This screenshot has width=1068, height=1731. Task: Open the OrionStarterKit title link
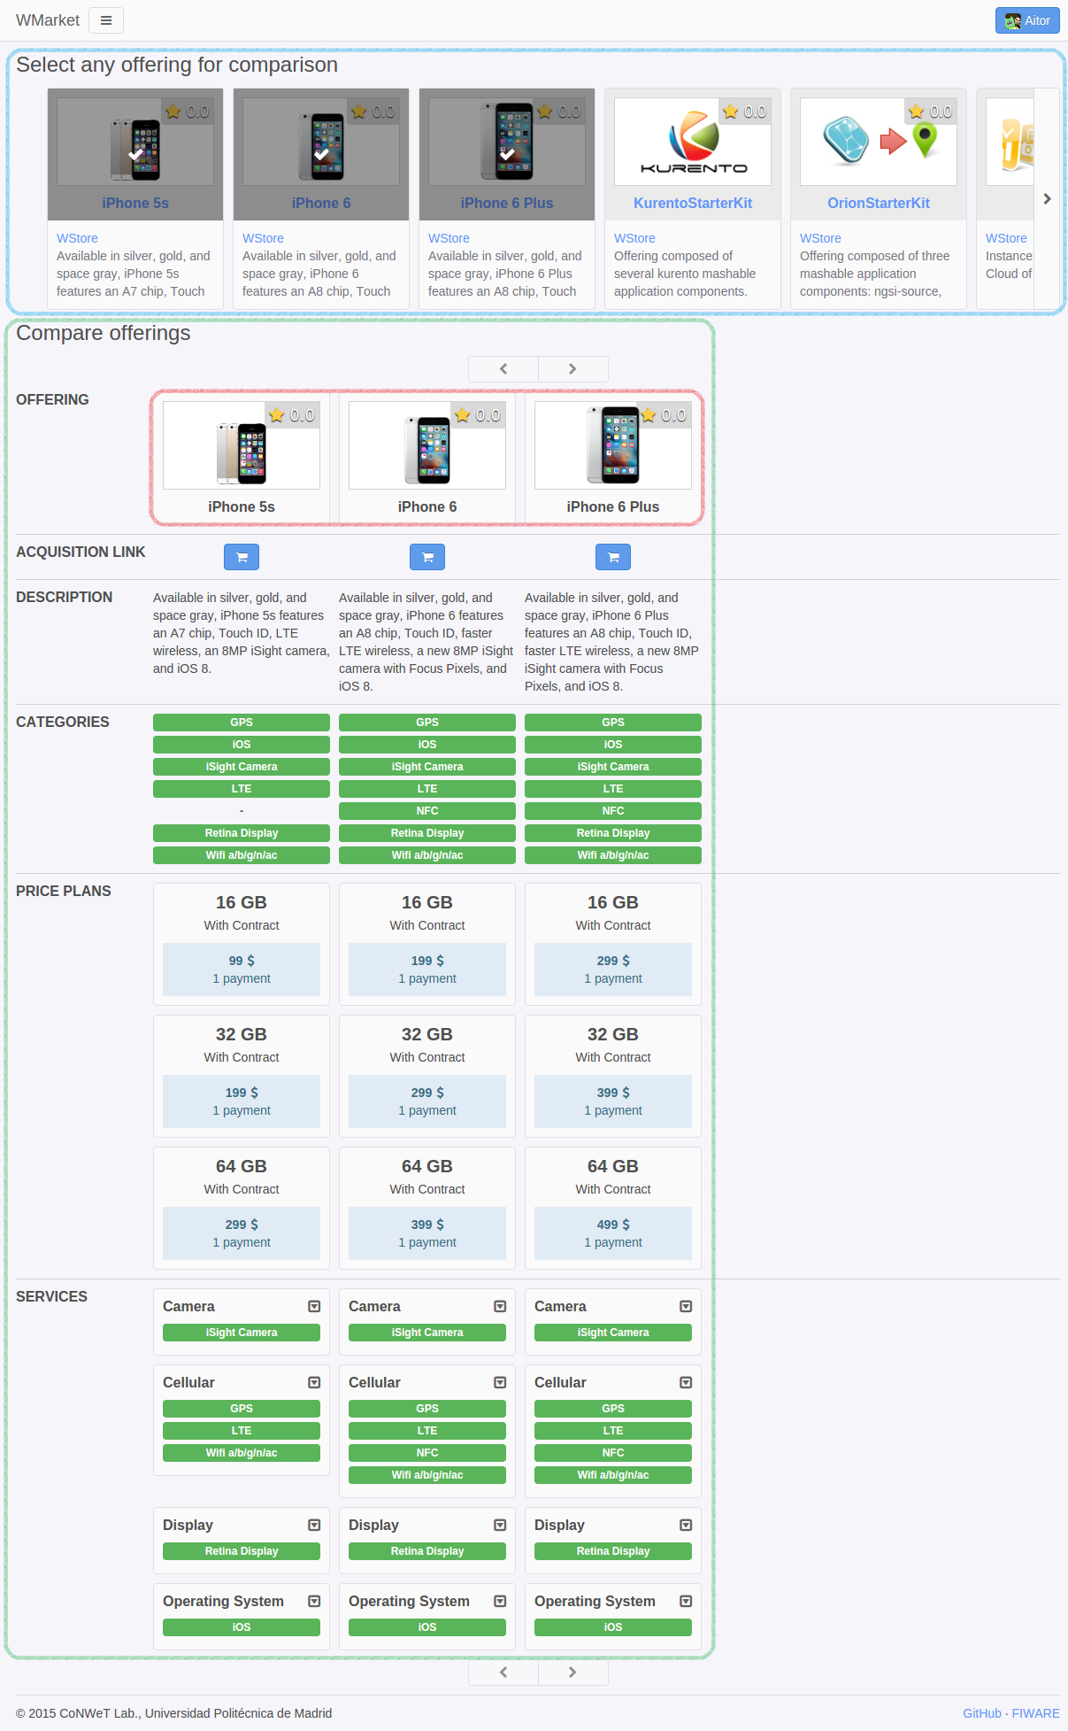(x=879, y=203)
